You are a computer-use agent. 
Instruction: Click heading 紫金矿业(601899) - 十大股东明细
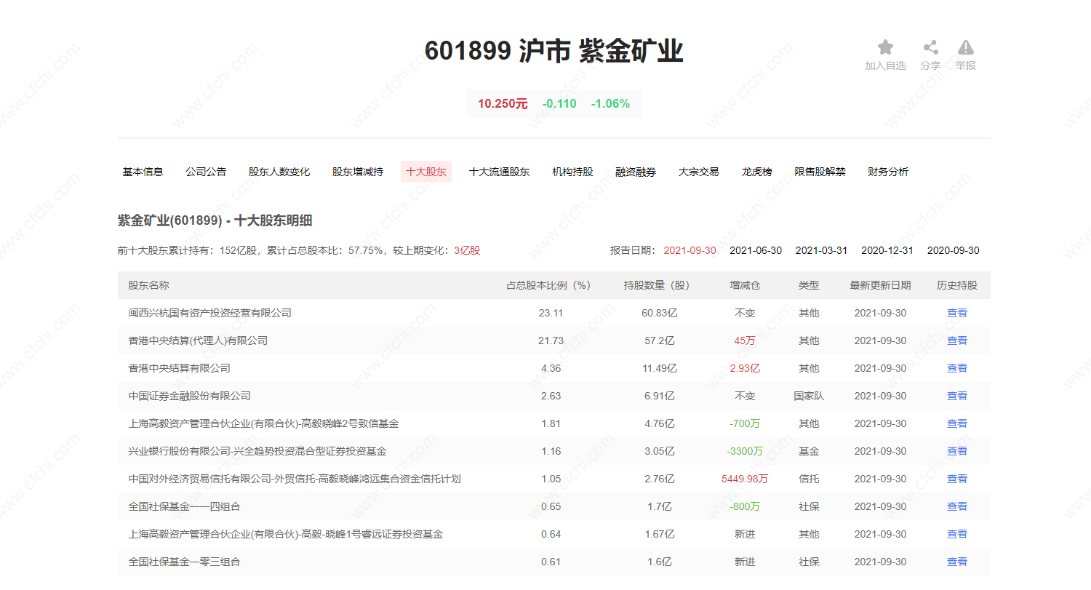[215, 220]
